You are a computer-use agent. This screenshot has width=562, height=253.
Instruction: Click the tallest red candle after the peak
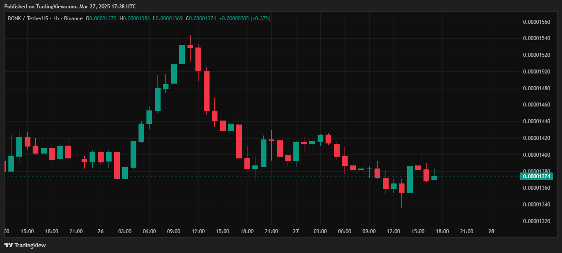pos(206,91)
